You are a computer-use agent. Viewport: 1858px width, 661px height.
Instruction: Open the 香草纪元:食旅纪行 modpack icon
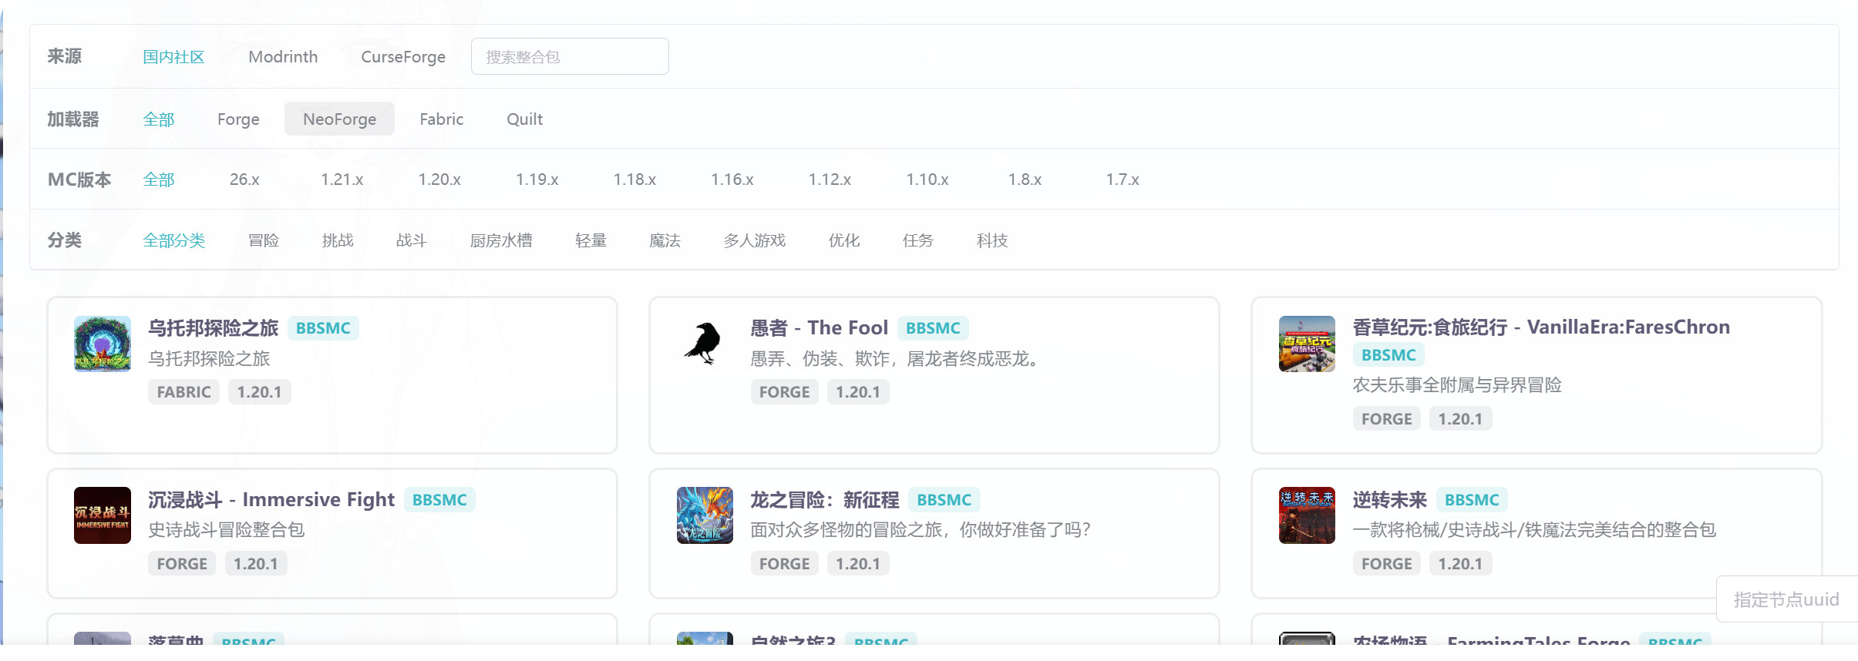tap(1307, 344)
